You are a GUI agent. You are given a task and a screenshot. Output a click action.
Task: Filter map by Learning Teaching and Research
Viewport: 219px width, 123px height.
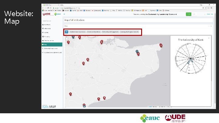click(129, 32)
